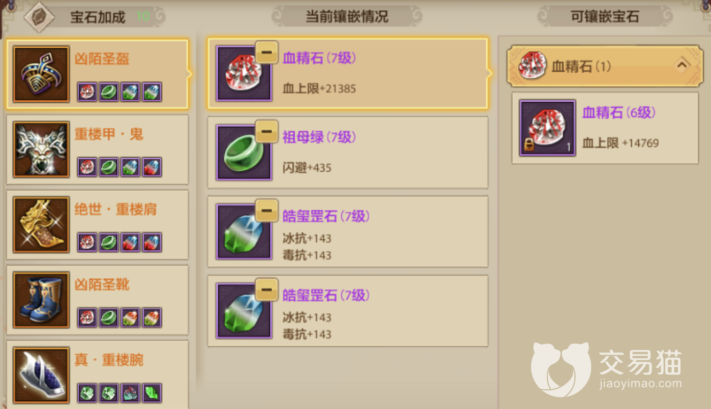Image resolution: width=711 pixels, height=409 pixels.
Task: Choose the 绝世·重楼肩 shoulder icon
Action: coord(41,225)
